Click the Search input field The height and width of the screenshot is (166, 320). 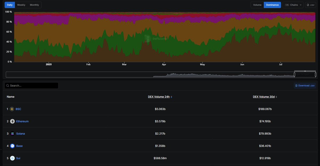click(x=31, y=86)
